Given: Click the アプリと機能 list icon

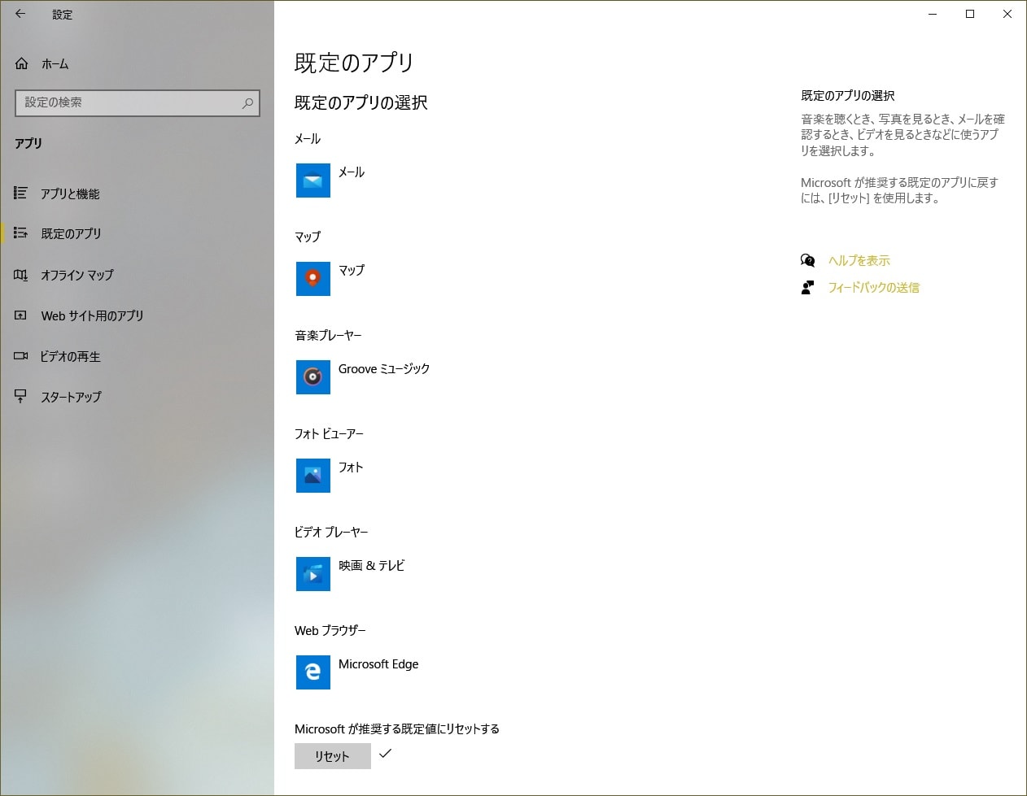Looking at the screenshot, I should [21, 193].
